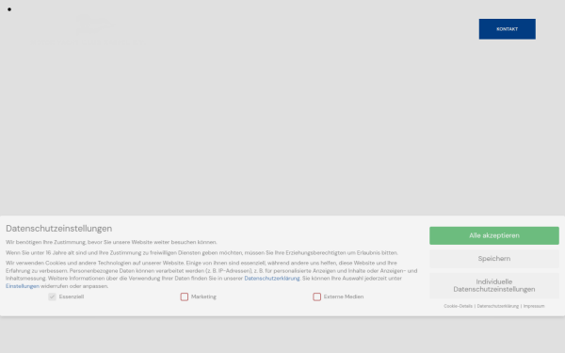This screenshot has height=353, width=565.
Task: Click the Datenschutzeinstellungen heading
Action: click(x=58, y=229)
